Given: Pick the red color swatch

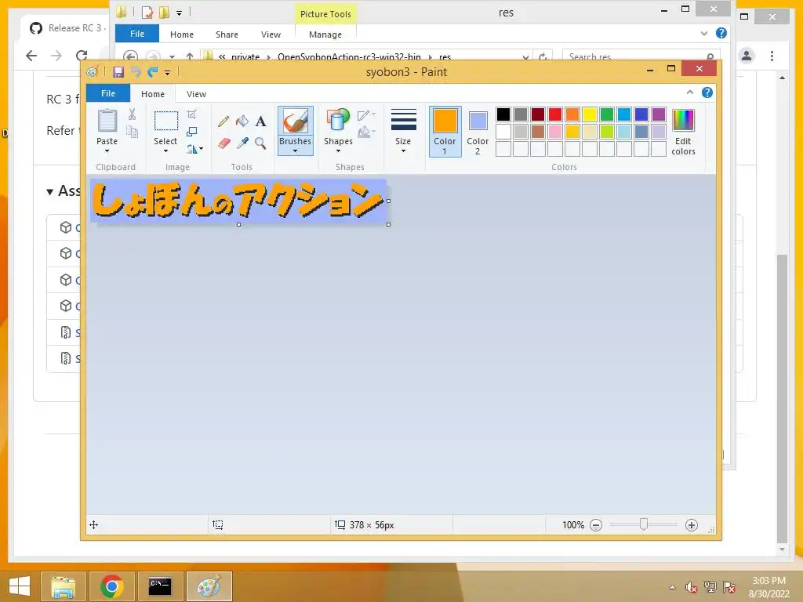Looking at the screenshot, I should click(x=555, y=114).
